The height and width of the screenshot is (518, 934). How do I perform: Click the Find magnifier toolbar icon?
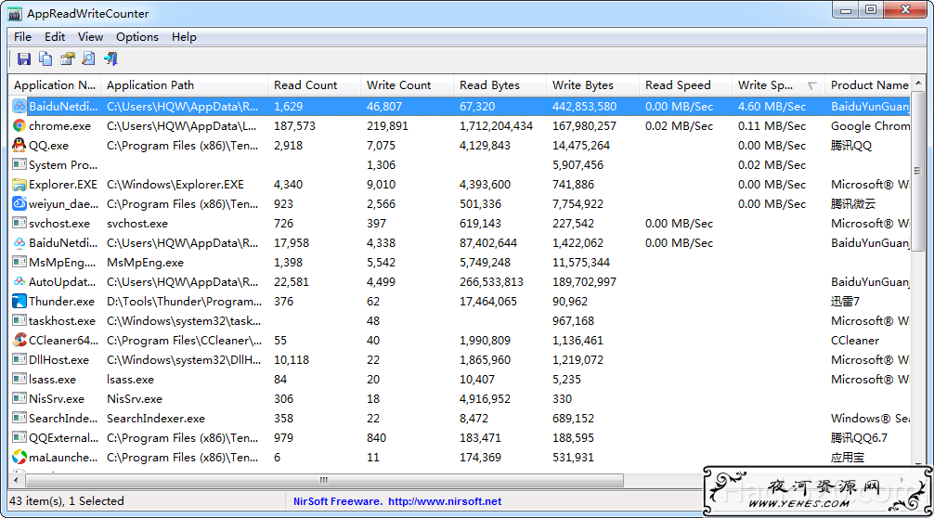coord(89,58)
